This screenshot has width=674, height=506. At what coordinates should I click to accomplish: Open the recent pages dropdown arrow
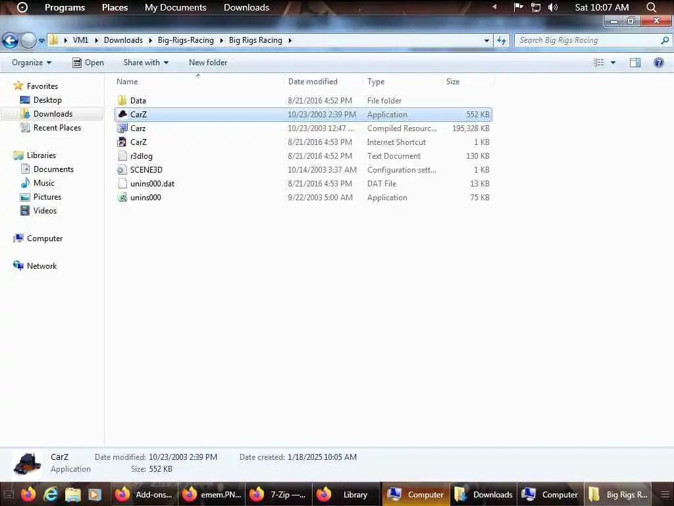point(41,40)
